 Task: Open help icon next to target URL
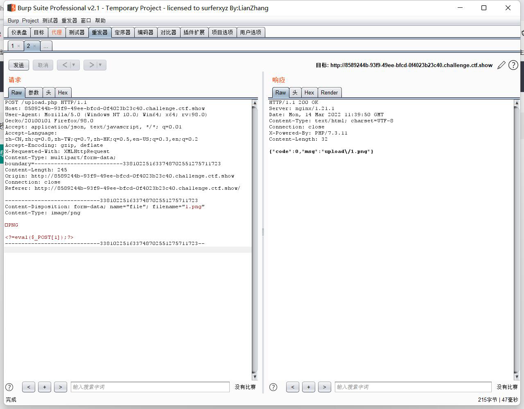513,65
